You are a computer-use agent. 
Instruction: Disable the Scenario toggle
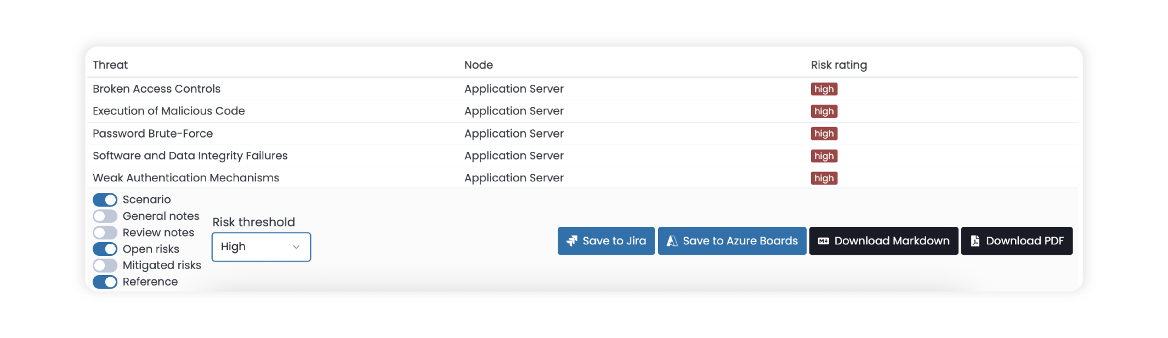point(105,200)
